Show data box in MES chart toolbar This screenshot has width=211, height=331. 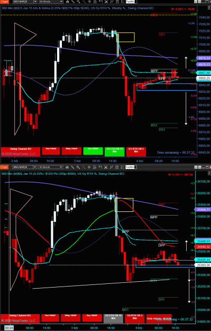click(95, 2)
